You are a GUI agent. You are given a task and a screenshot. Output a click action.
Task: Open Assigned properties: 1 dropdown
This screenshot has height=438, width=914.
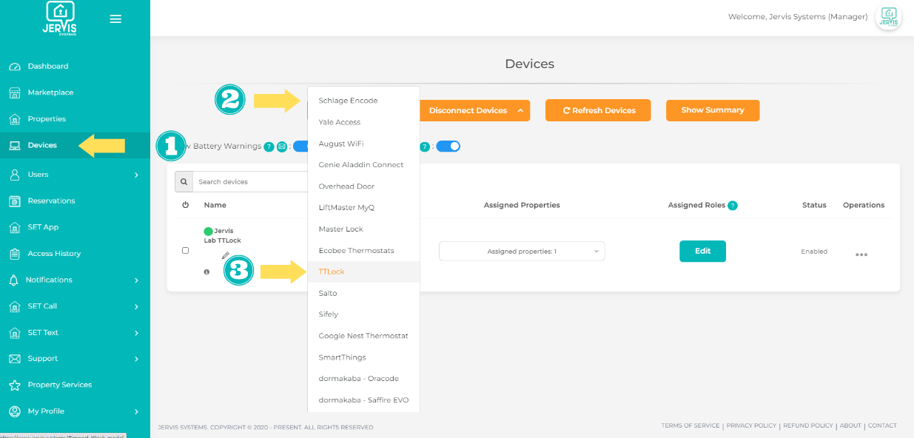pos(522,252)
